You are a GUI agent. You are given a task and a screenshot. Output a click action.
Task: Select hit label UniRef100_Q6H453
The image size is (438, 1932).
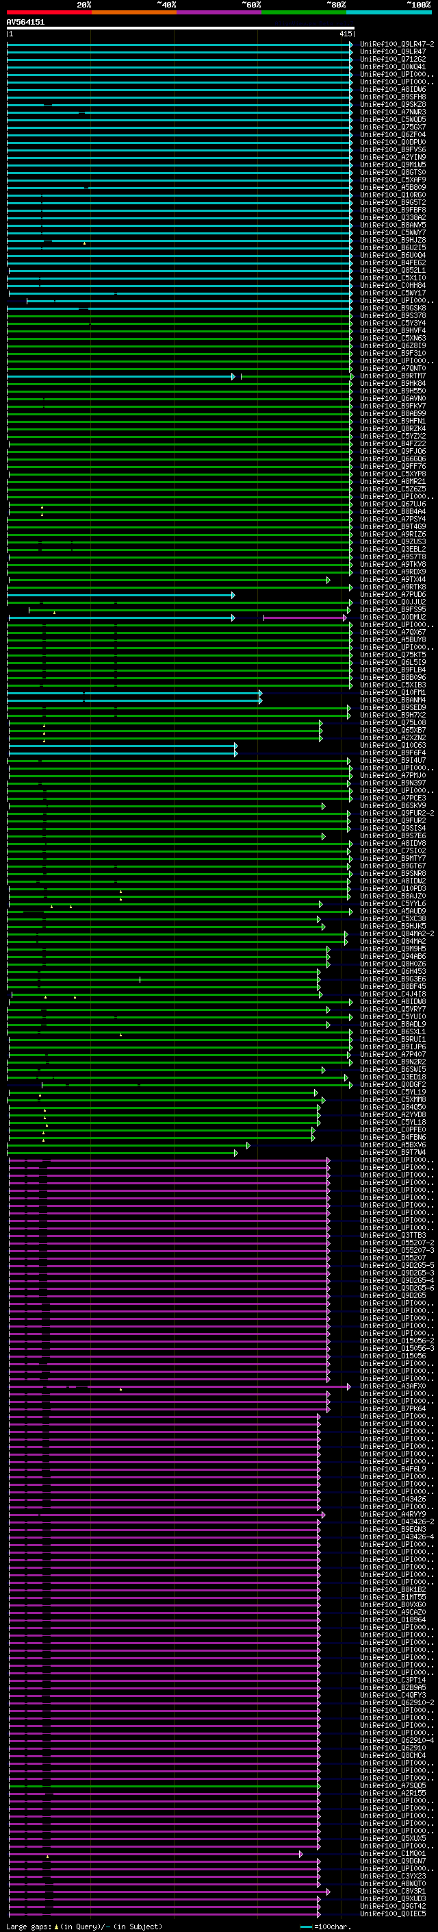(393, 972)
